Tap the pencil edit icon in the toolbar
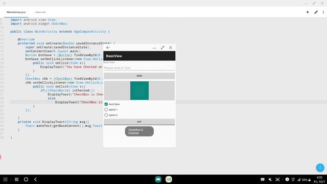The width and height of the screenshot is (327, 184). (316, 12)
